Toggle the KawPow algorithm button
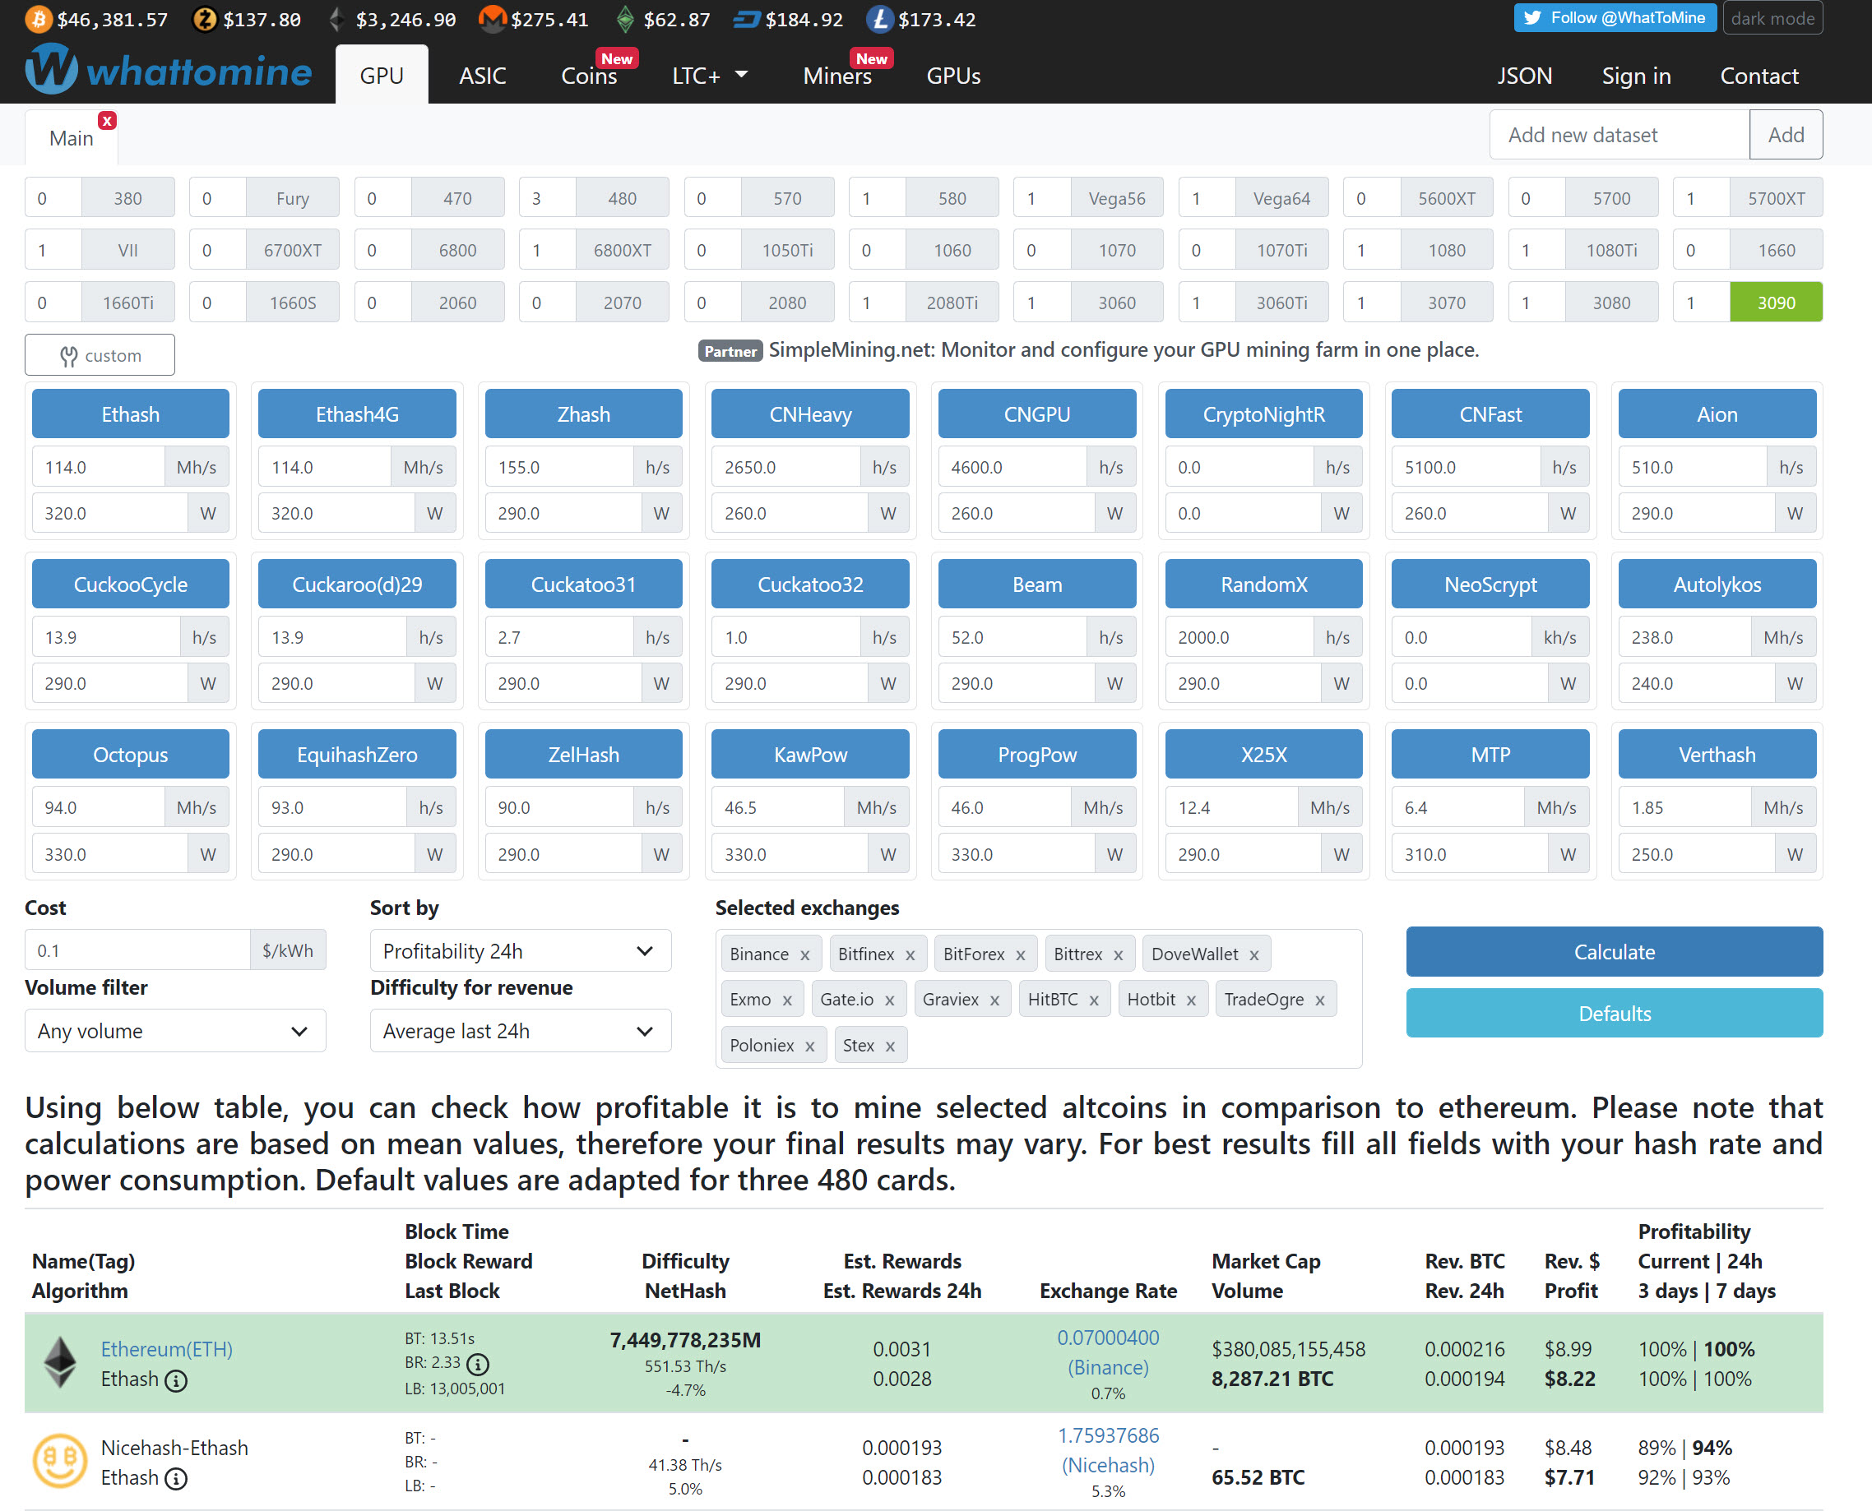The width and height of the screenshot is (1872, 1511). 810,754
